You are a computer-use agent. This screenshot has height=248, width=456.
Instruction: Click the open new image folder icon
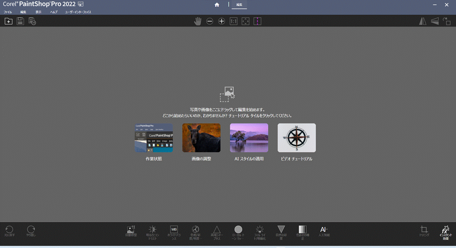click(x=8, y=21)
